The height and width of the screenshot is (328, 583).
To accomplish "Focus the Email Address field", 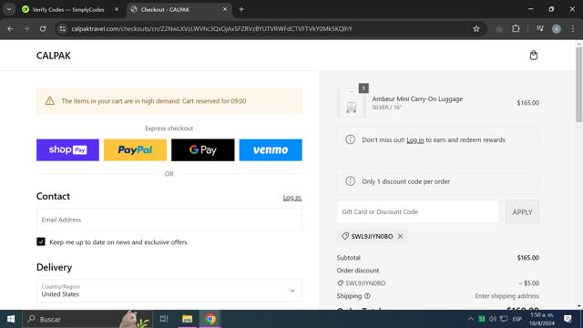I will click(169, 220).
